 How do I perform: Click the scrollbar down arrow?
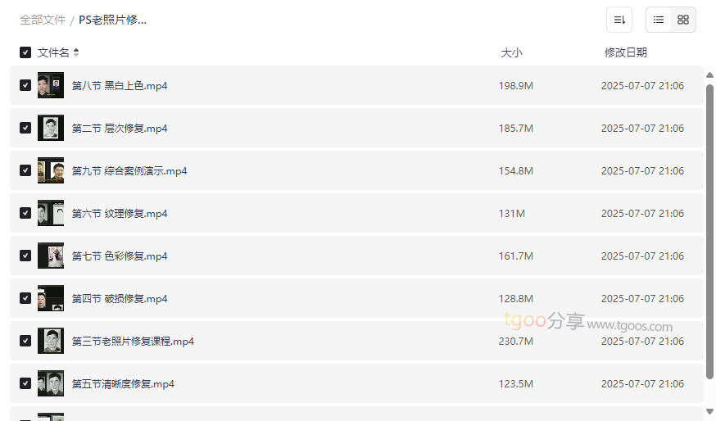(x=709, y=411)
